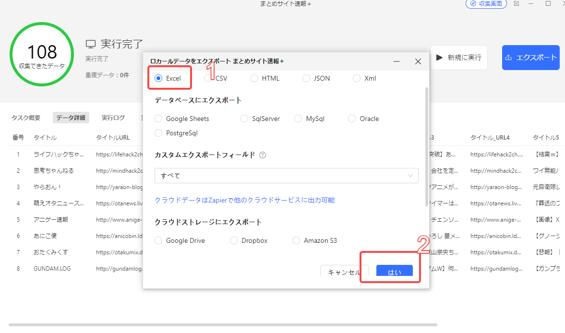Open the タスク概要 tab
565x333 pixels.
click(26, 118)
